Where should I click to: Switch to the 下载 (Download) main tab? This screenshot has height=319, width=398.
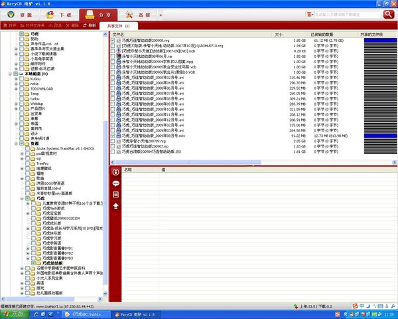click(59, 15)
